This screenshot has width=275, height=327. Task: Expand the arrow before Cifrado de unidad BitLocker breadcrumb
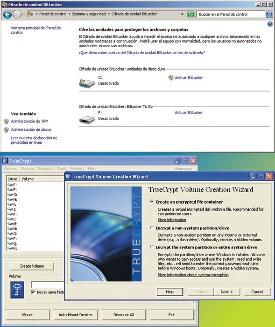click(x=109, y=14)
